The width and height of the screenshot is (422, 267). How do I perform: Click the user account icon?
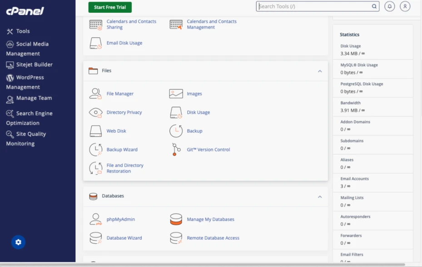pos(405,6)
